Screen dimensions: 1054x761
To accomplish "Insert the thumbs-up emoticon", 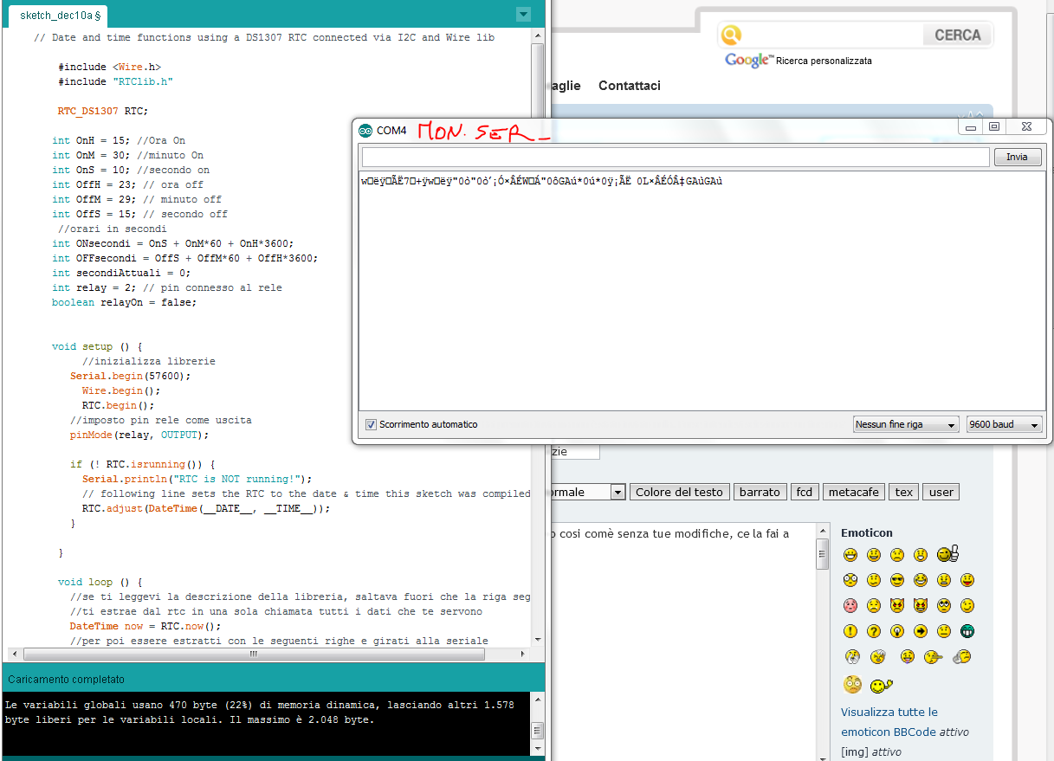I will pyautogui.click(x=948, y=555).
